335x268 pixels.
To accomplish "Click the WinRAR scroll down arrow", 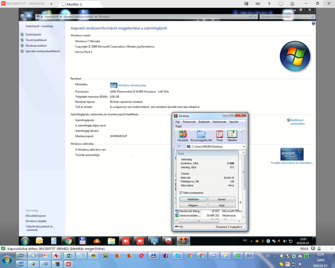I will coord(244,217).
